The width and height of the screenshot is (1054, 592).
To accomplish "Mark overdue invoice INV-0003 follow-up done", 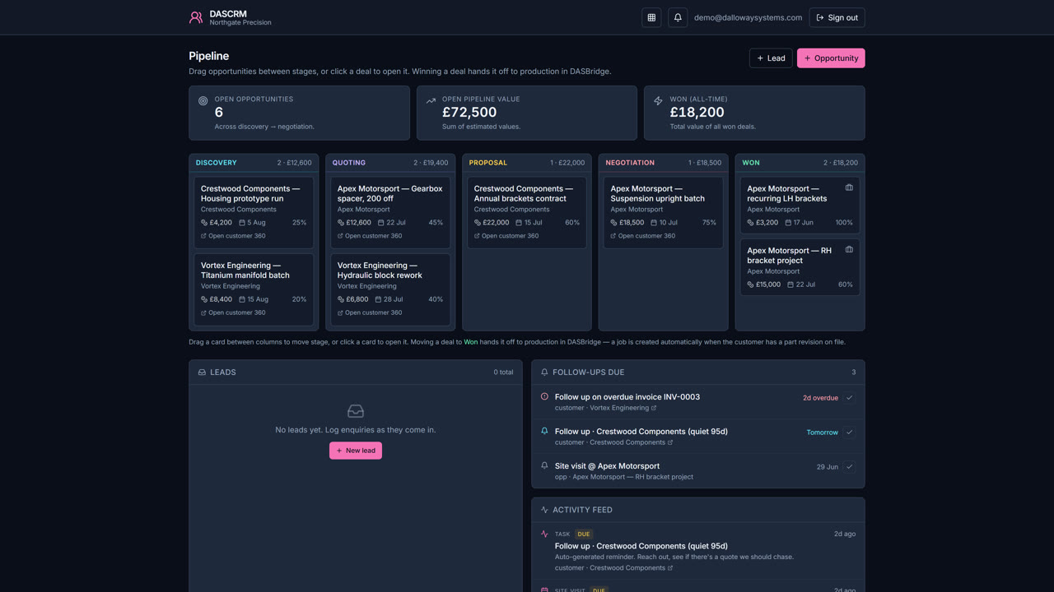I will point(849,398).
